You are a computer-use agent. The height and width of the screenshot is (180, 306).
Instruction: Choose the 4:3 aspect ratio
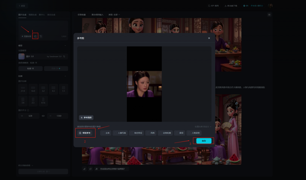[53, 89]
